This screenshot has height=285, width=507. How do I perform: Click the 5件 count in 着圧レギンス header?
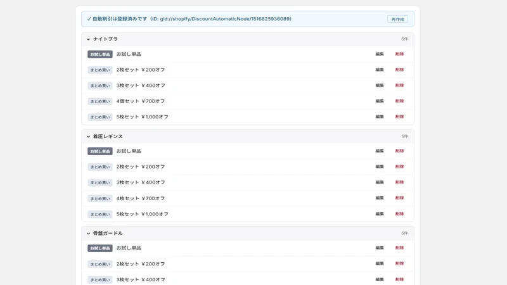coord(404,136)
